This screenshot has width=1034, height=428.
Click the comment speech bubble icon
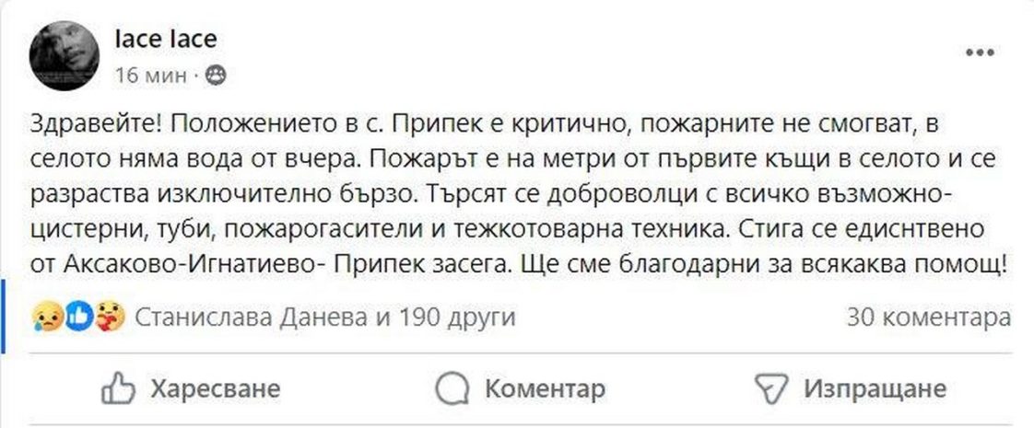click(453, 388)
